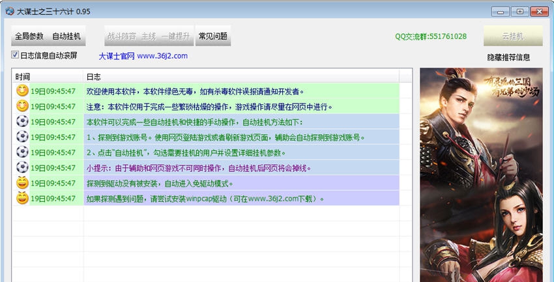Image resolution: width=554 pixels, height=282 pixels.
Task: Select log row 如果探测遇到问题
Action: 205,198
